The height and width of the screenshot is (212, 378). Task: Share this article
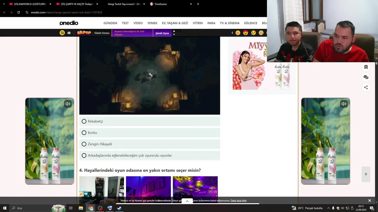click(366, 87)
